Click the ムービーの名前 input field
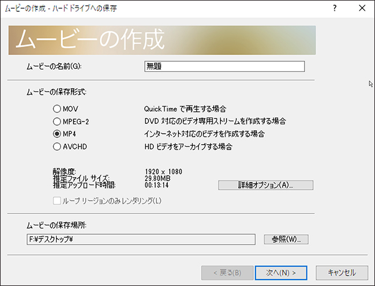The image size is (375, 286). 224,66
